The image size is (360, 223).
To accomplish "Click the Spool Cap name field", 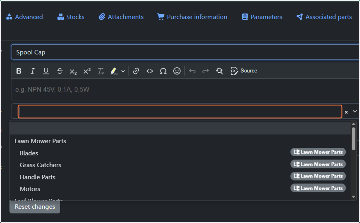I will (x=185, y=52).
